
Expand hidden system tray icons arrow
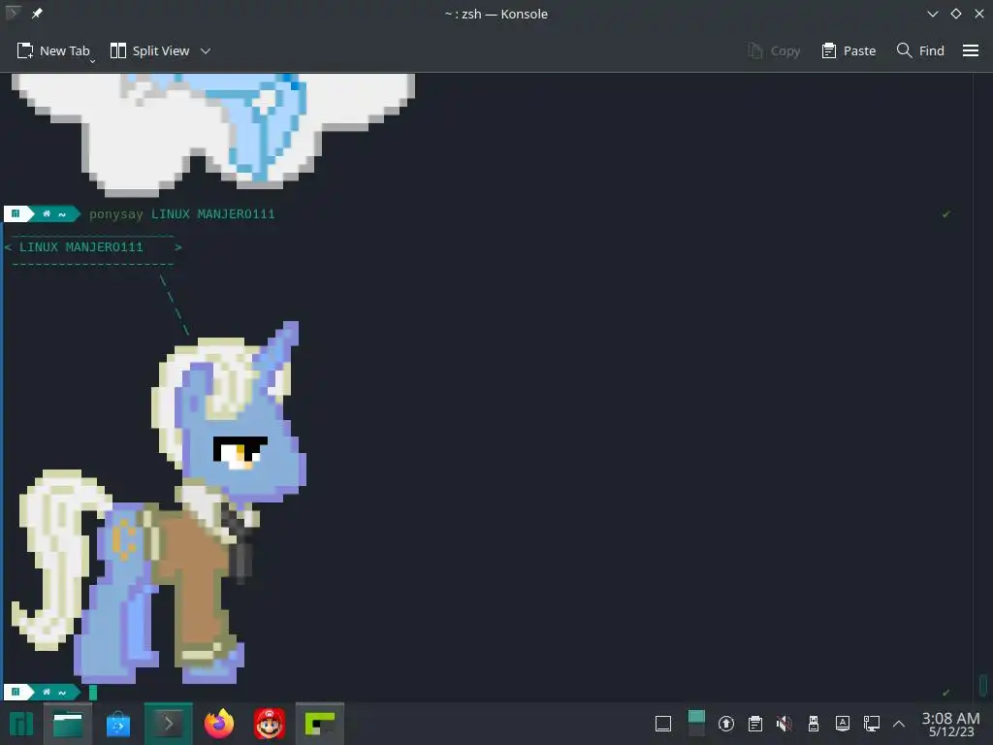898,724
